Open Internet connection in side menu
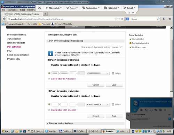Screen dimensions: 174x135 pyautogui.click(x=16, y=35)
